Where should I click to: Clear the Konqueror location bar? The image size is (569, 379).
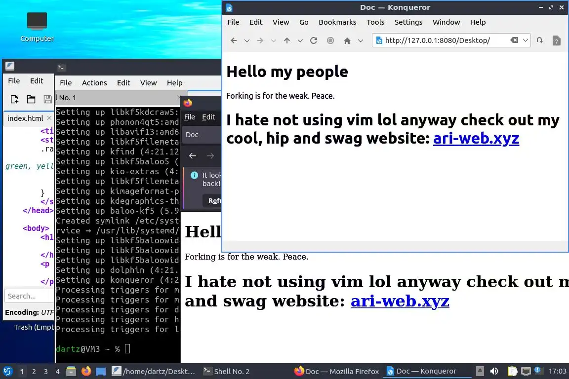click(x=514, y=40)
